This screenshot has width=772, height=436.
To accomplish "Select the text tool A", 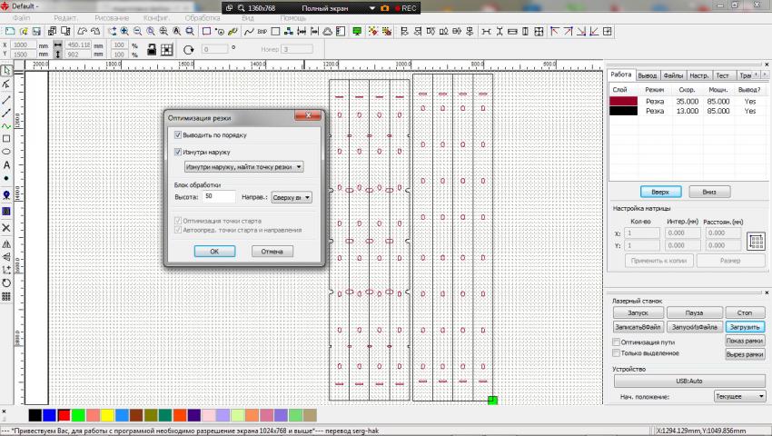I will (x=6, y=165).
